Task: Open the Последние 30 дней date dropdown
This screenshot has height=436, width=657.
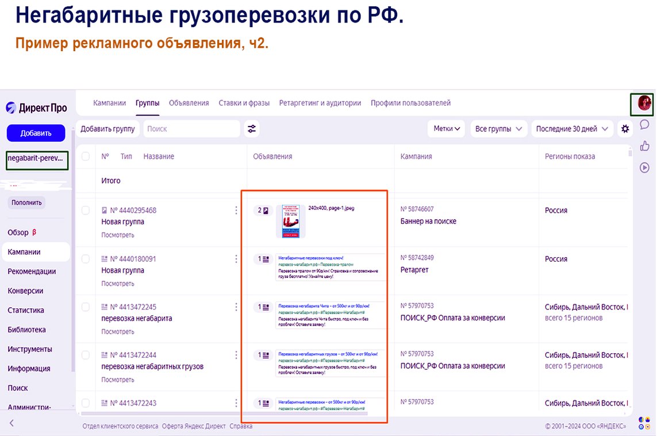Action: (x=572, y=129)
